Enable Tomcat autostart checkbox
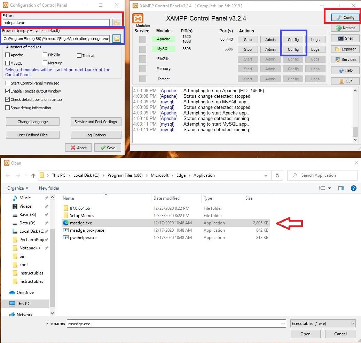Screen dimensions: 361x343 tap(79, 55)
